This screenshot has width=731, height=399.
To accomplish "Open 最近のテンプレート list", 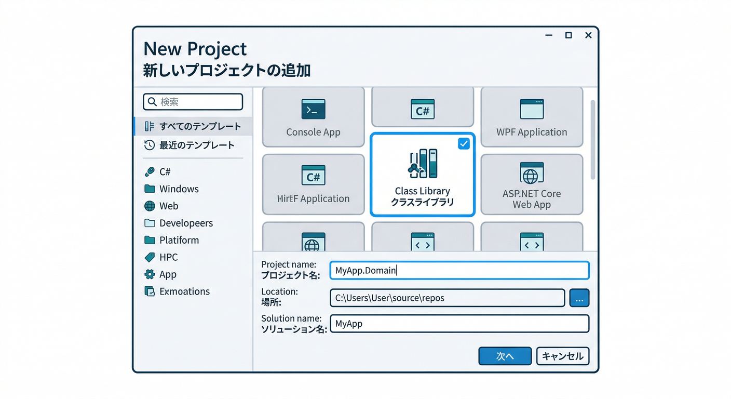I will [x=193, y=145].
